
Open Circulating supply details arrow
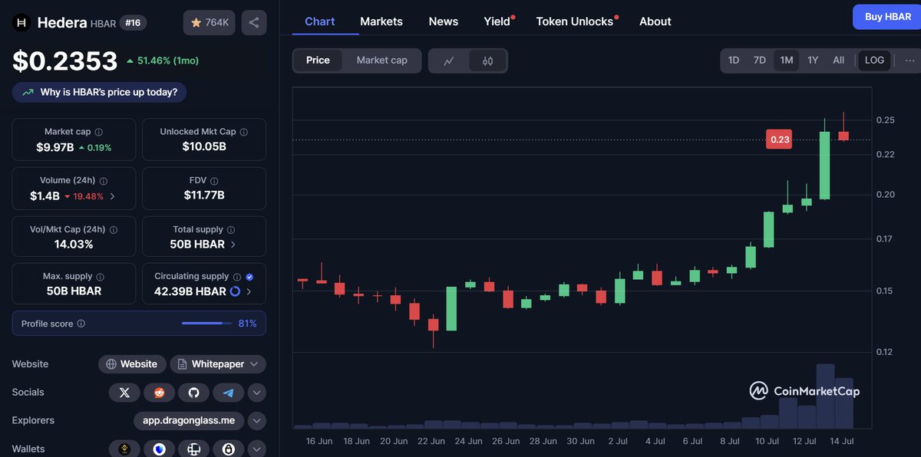click(249, 291)
